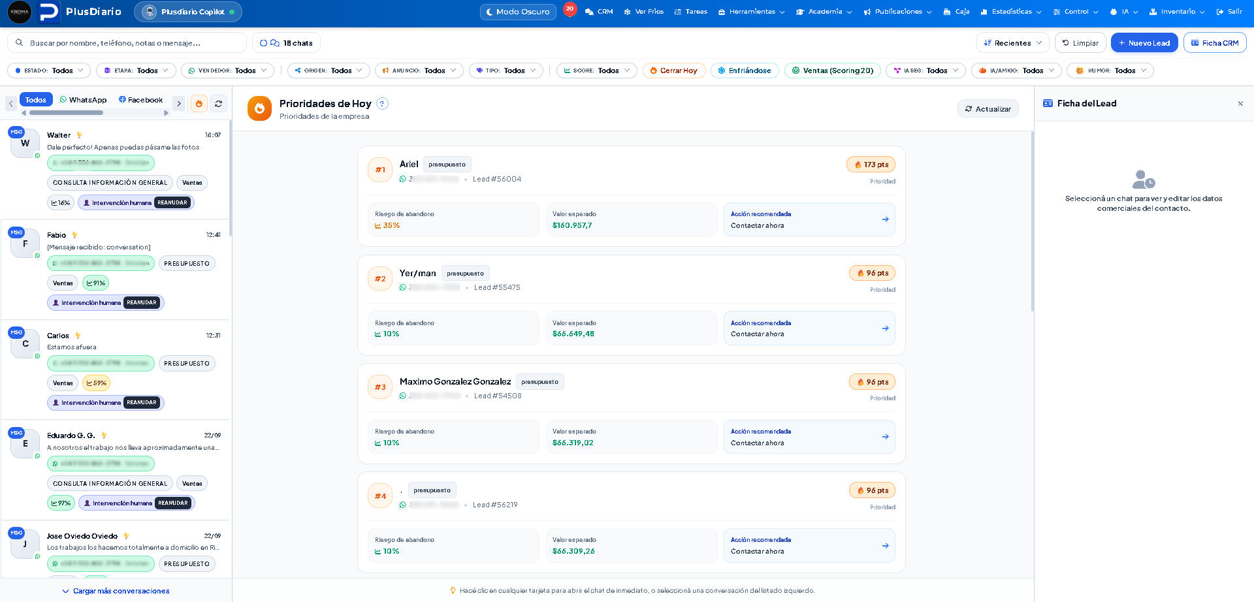1254x602 pixels.
Task: Click the chat search input field
Action: point(127,43)
